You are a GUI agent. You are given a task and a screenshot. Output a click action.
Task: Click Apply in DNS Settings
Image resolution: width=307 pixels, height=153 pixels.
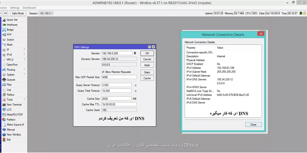coord(147,65)
